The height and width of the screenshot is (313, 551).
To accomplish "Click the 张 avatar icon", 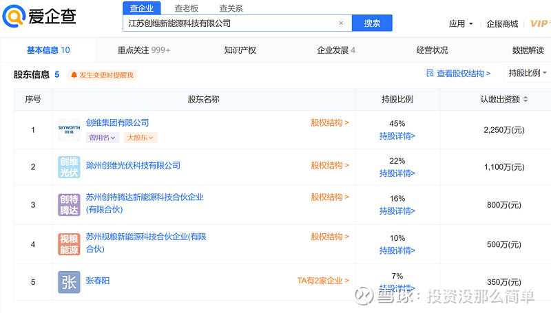I will coord(69,282).
